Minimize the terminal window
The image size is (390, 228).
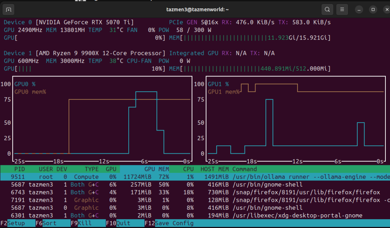(x=359, y=9)
